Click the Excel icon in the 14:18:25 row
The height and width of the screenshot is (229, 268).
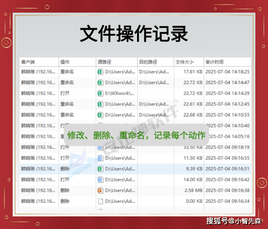click(100, 72)
